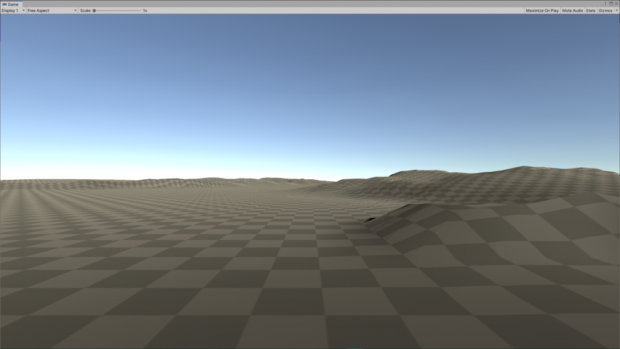Toggle the Stats overlay button
Screen dimensions: 620x349
[x=590, y=11]
